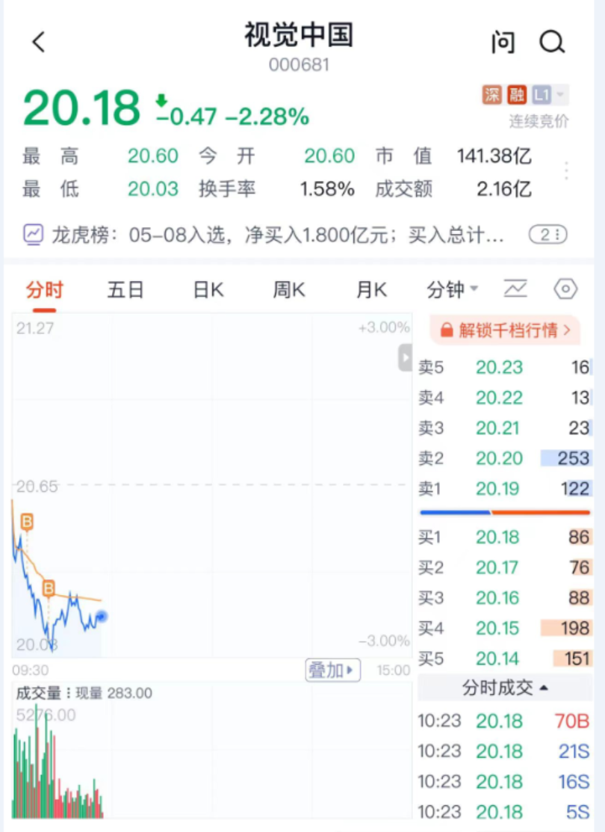Open the 问 ask assistant

[x=503, y=42]
